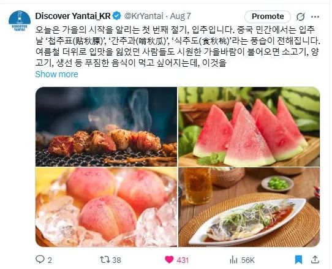Open the reply comments icon
This screenshot has height=269, width=332.
[40, 259]
